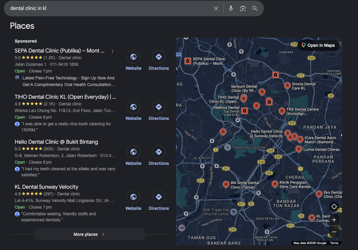Open image search via the camera lens icon
The height and width of the screenshot is (250, 358).
(x=243, y=8)
